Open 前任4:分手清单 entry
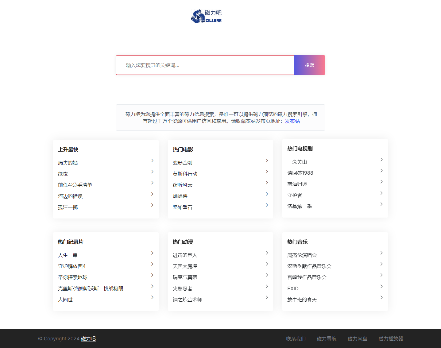This screenshot has height=348, width=441. coord(75,185)
